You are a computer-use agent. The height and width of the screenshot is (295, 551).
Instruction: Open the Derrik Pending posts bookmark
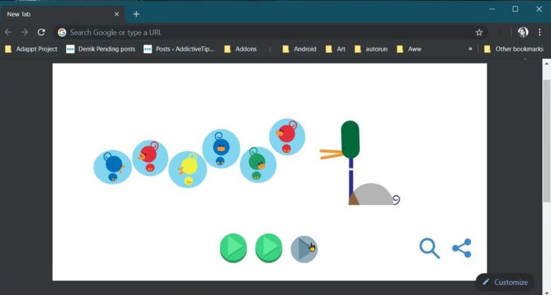pyautogui.click(x=101, y=48)
